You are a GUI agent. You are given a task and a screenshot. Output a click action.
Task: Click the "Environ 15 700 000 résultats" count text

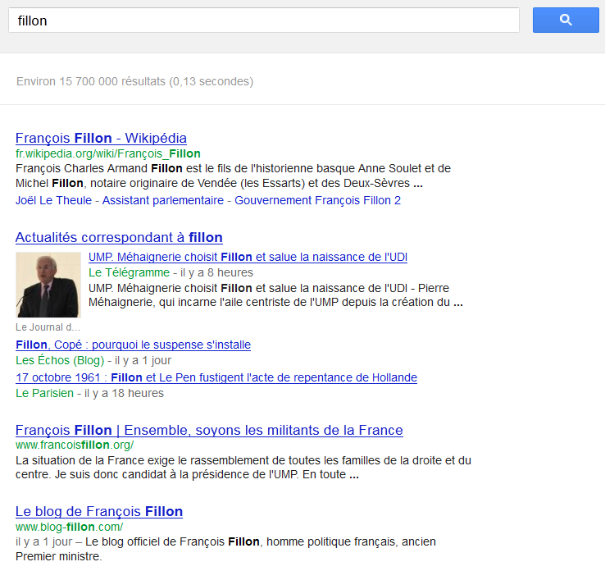click(x=134, y=81)
